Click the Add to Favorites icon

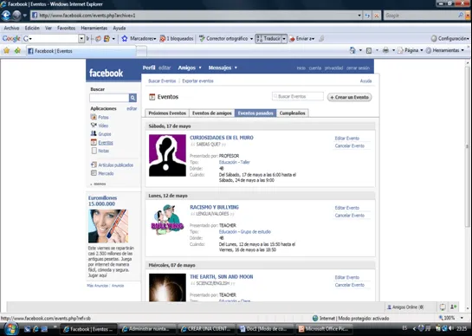pos(17,50)
